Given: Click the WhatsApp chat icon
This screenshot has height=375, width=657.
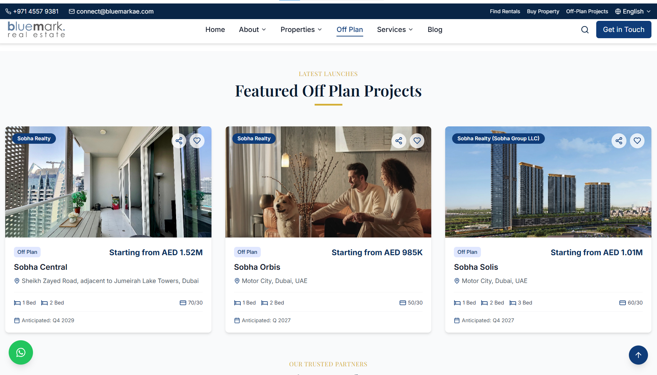Looking at the screenshot, I should [20, 352].
